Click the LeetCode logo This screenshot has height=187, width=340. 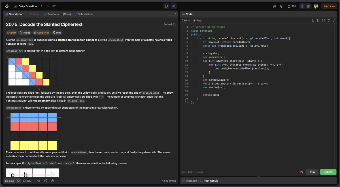pyautogui.click(x=7, y=6)
